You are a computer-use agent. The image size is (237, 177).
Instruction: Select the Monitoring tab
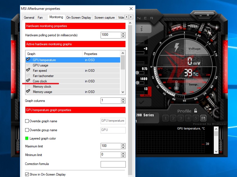(56, 17)
